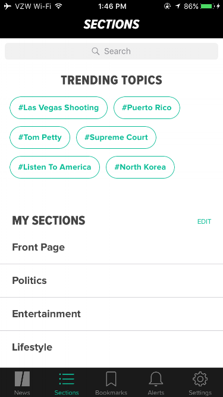Image resolution: width=223 pixels, height=397 pixels.
Task: Select the #Las Vegas Shooting topic
Action: [59, 108]
